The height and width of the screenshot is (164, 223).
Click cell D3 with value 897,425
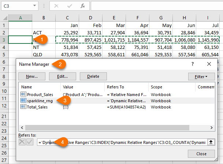pos(90,40)
